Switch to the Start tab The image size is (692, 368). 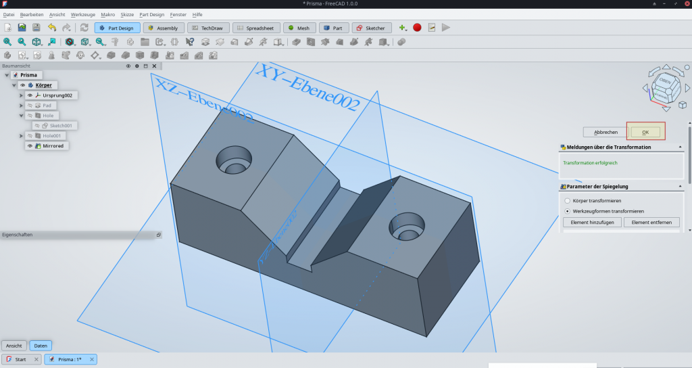(21, 359)
